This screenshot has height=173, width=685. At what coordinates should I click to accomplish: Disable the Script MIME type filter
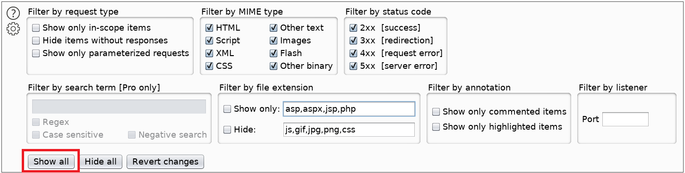tap(209, 41)
